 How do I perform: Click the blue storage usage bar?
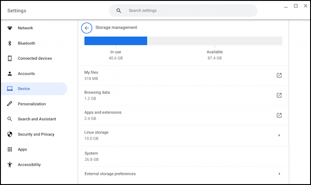[x=116, y=41]
